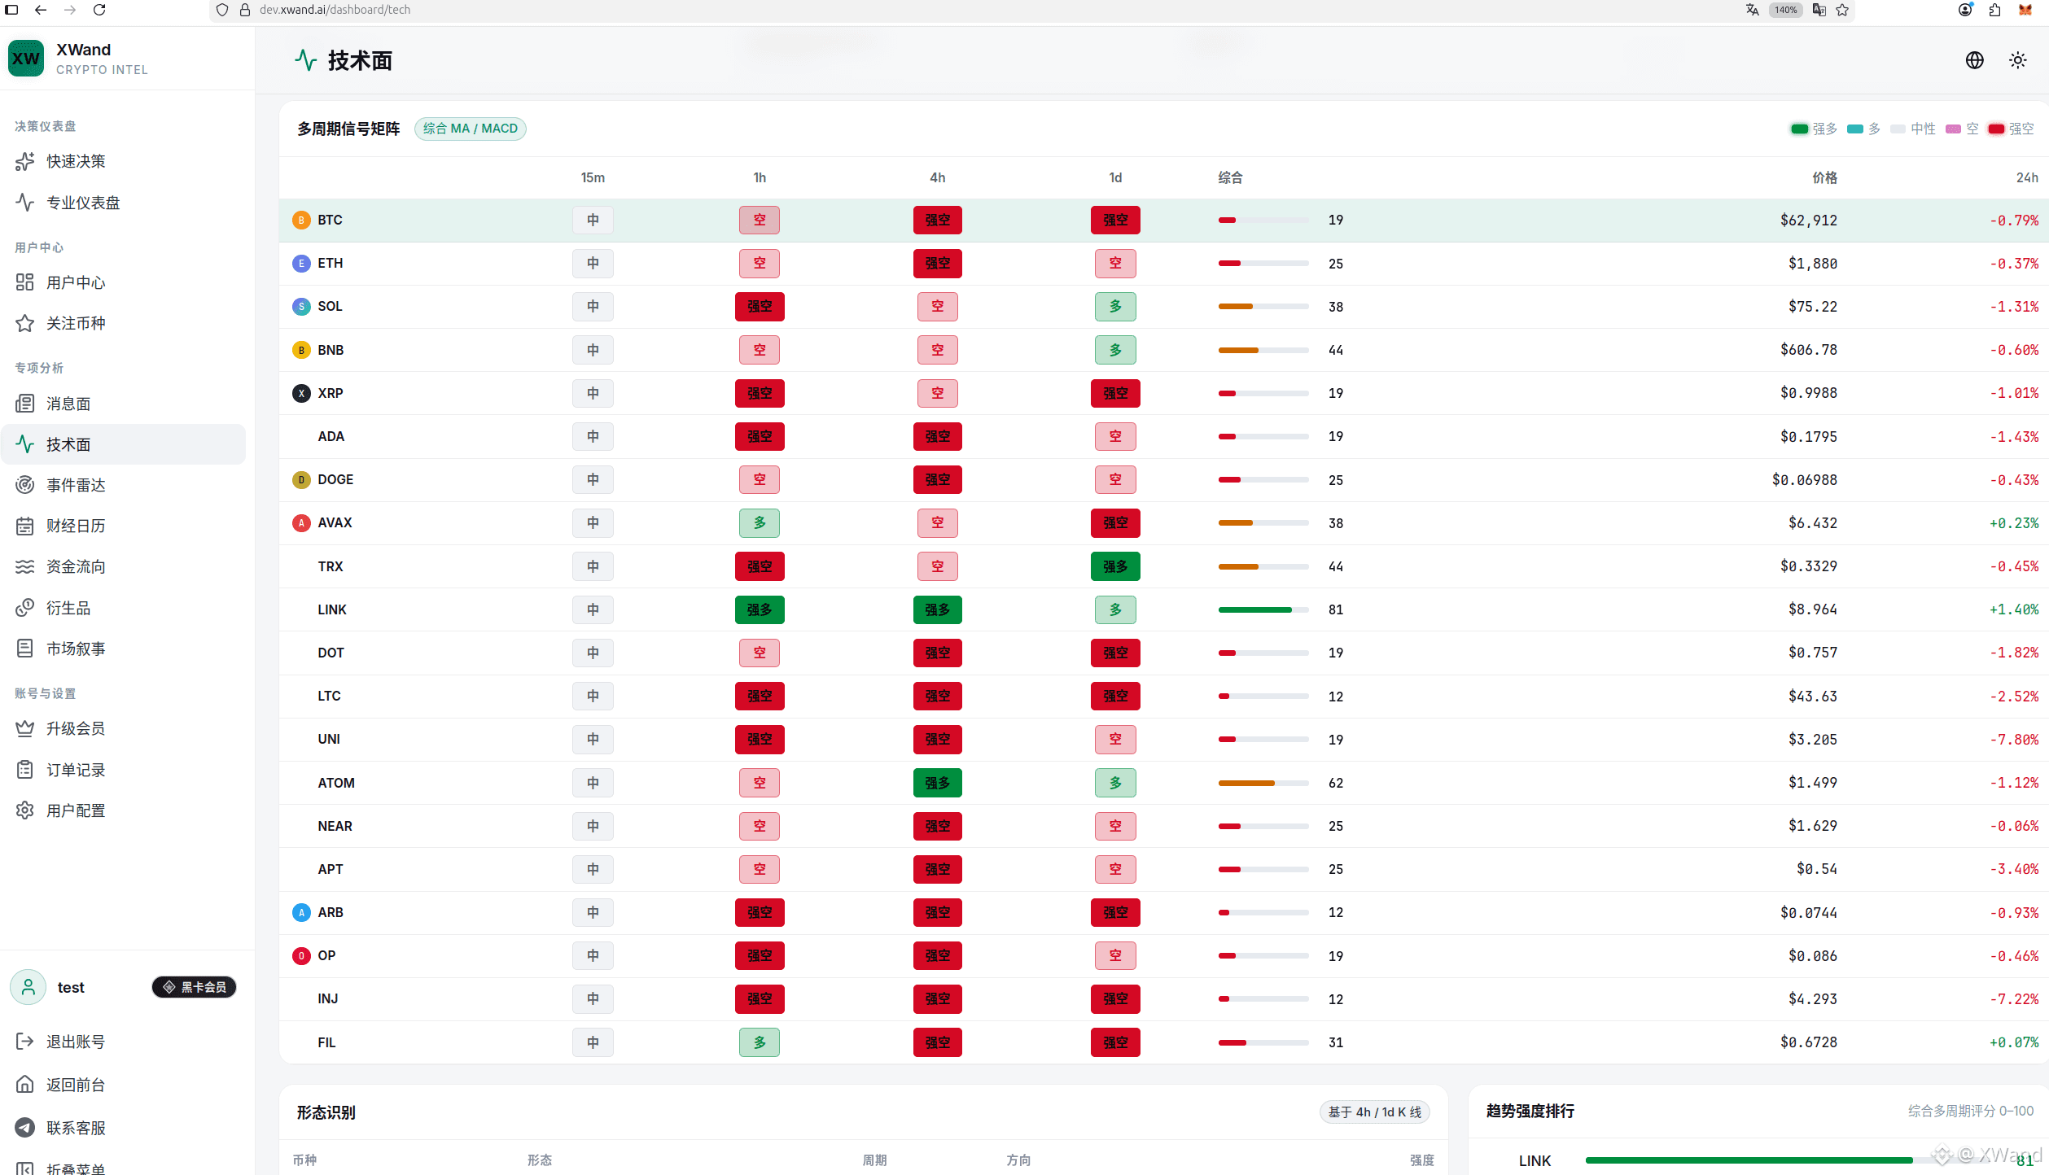
Task: Click the DOGE row name
Action: tap(335, 479)
